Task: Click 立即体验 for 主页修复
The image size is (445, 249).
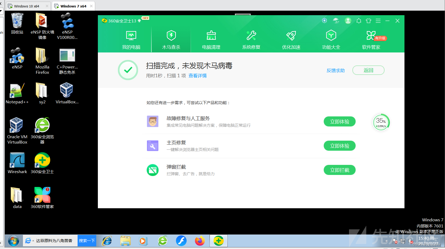Action: pyautogui.click(x=339, y=146)
